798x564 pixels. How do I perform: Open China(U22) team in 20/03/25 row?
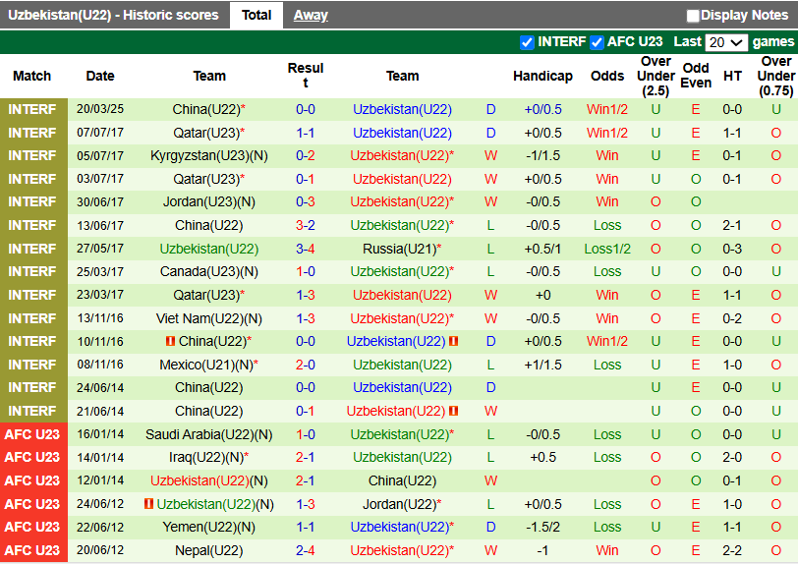pyautogui.click(x=206, y=109)
